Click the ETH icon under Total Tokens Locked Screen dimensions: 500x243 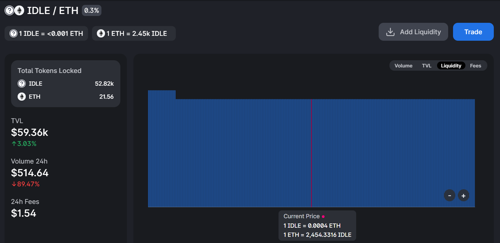(x=22, y=97)
